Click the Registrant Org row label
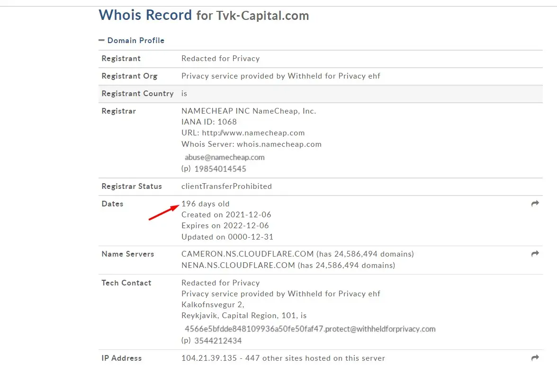 (129, 76)
